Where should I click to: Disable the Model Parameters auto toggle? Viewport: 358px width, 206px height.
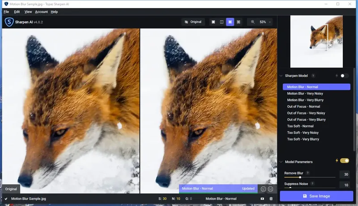[x=345, y=161]
